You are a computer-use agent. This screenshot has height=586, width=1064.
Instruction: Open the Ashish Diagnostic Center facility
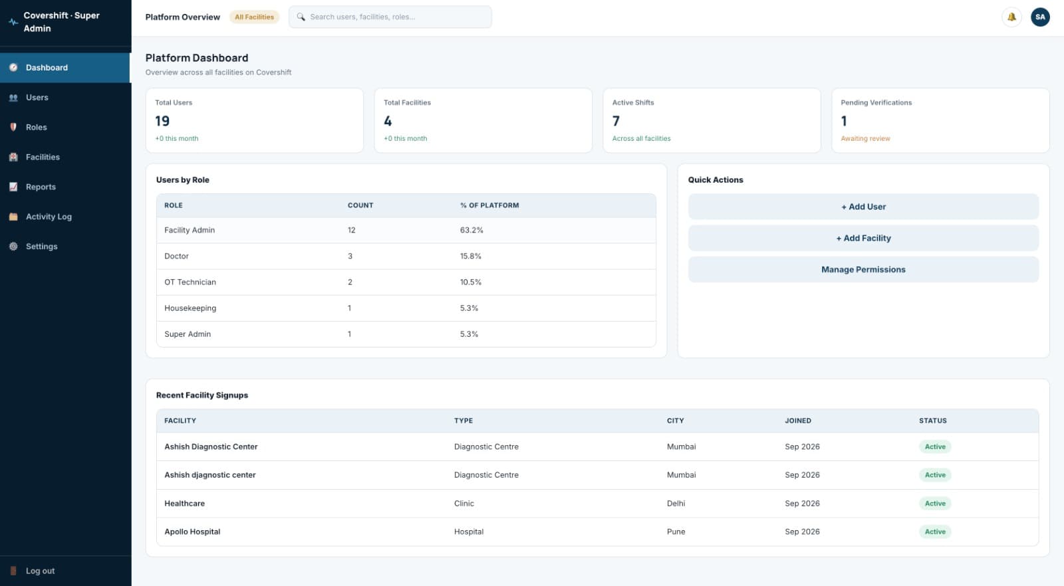[597, 447]
